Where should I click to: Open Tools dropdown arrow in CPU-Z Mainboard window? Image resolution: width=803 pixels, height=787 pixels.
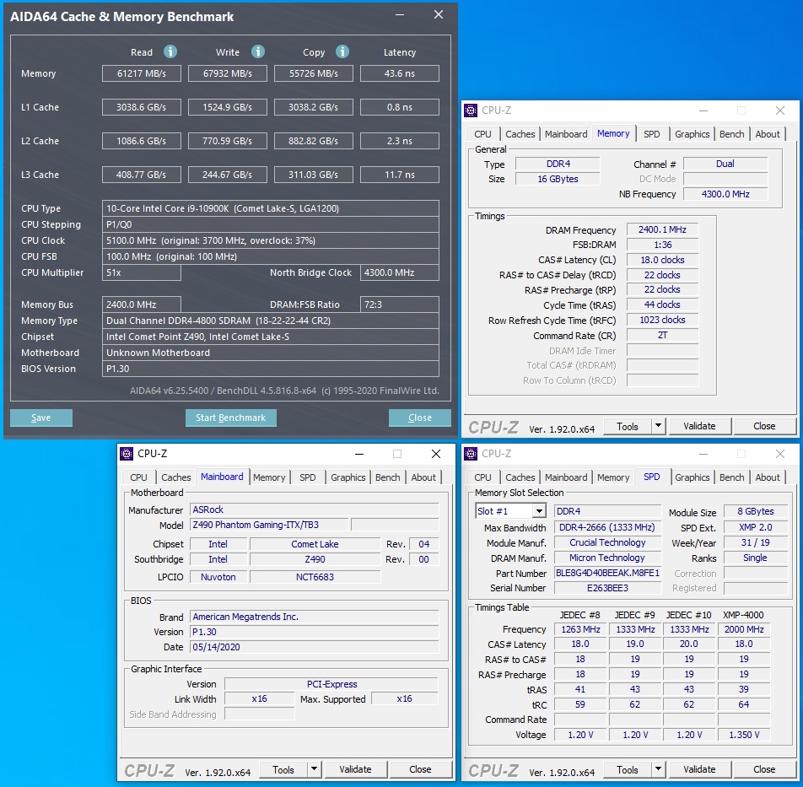click(314, 769)
